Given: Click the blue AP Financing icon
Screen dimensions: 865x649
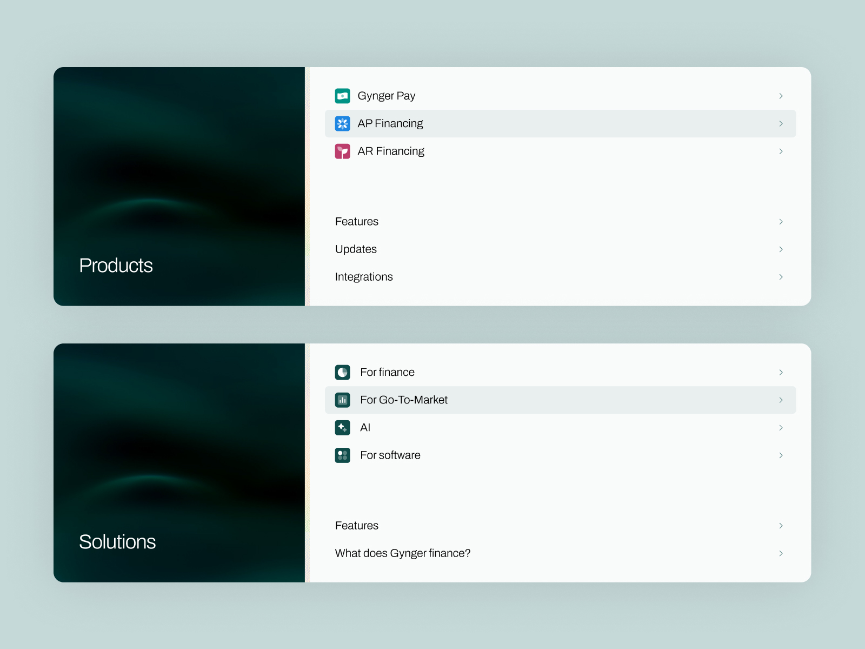Looking at the screenshot, I should coord(342,123).
